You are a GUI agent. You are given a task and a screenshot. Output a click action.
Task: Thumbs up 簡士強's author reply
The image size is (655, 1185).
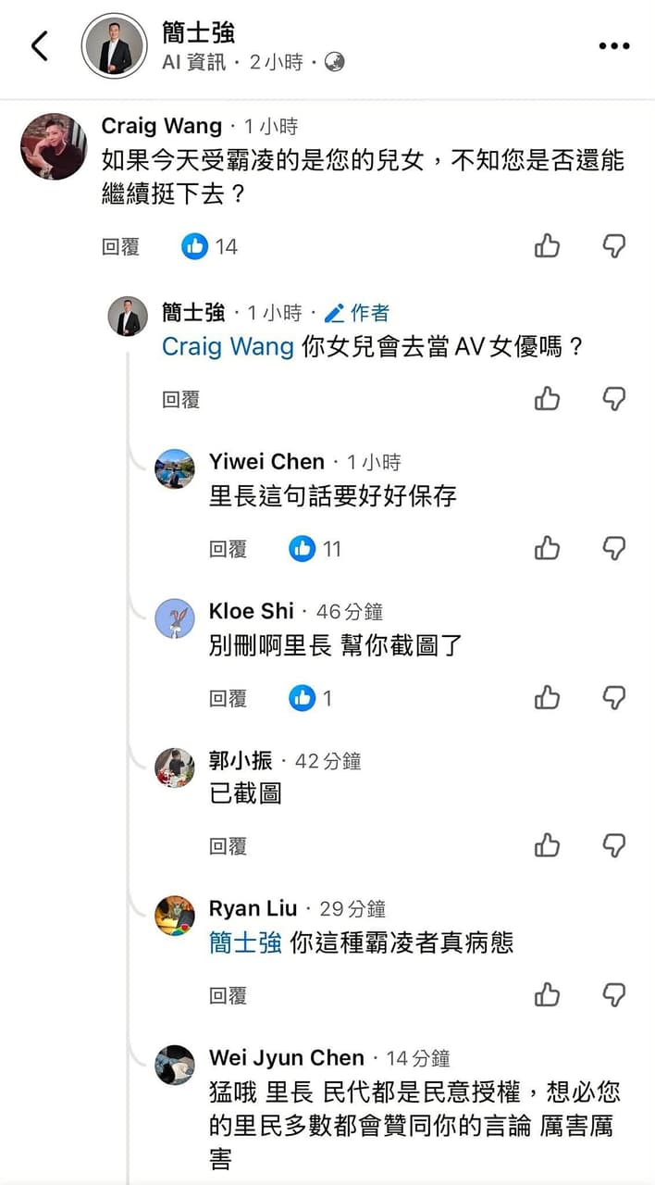(x=548, y=399)
